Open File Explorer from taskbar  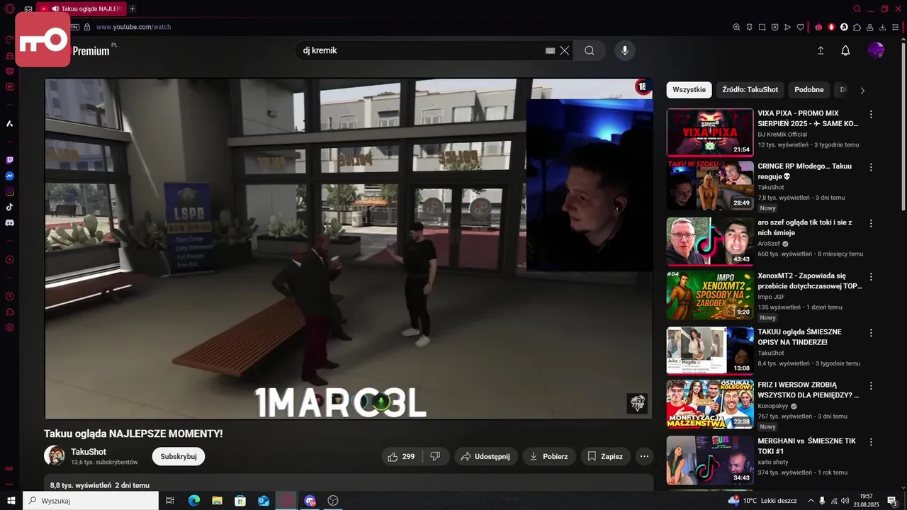tap(217, 501)
